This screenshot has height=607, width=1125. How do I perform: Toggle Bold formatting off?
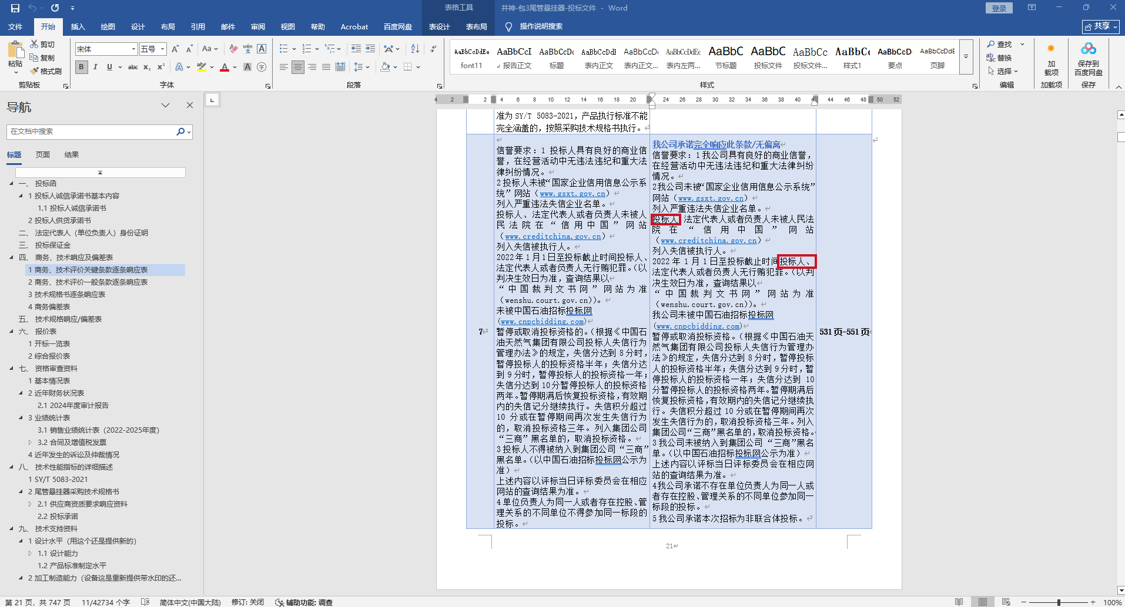[81, 67]
